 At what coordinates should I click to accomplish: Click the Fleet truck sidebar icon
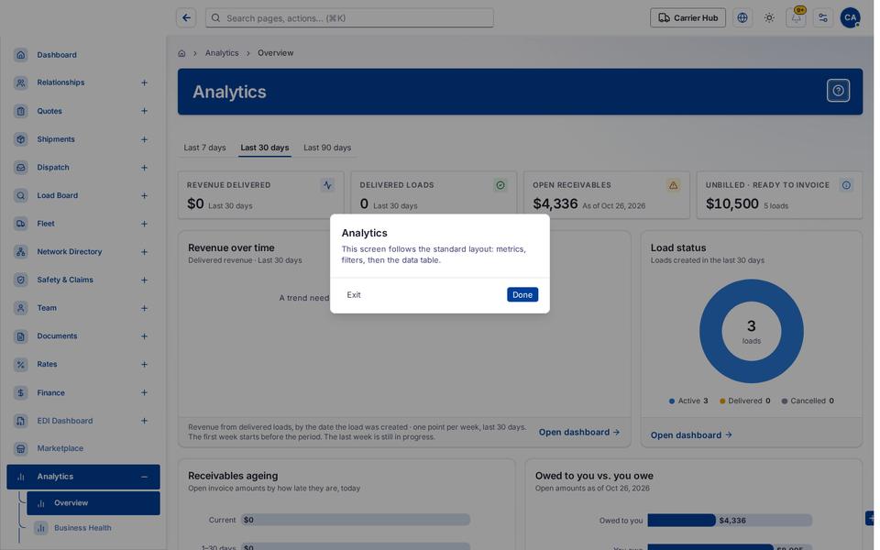click(x=21, y=224)
